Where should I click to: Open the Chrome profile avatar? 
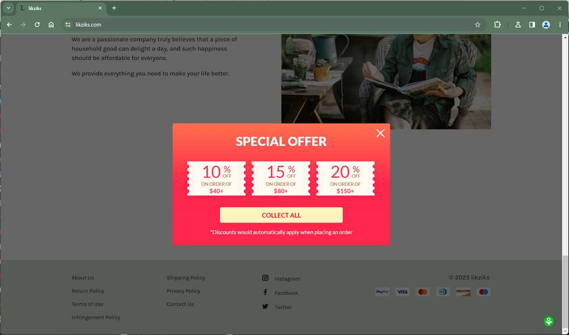tap(546, 25)
